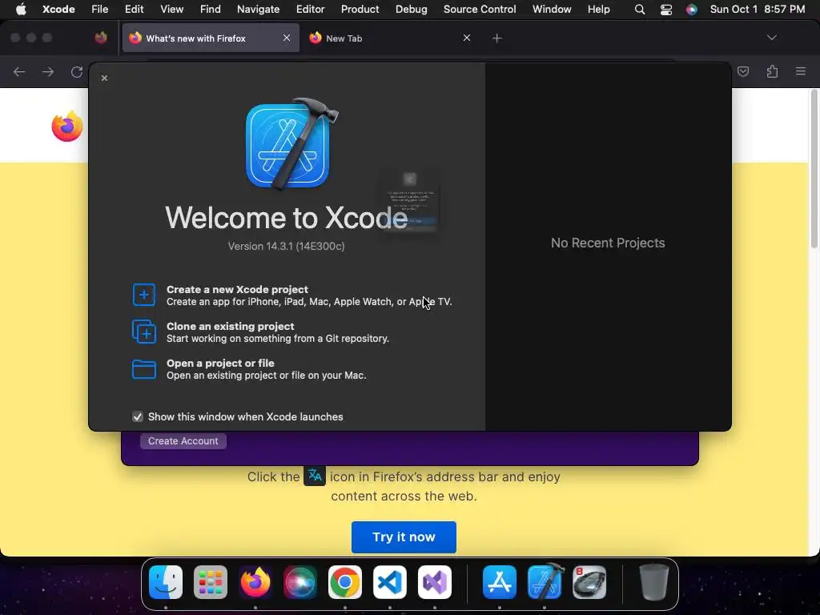Click the Firefox page vertical scrollbar

[814, 168]
